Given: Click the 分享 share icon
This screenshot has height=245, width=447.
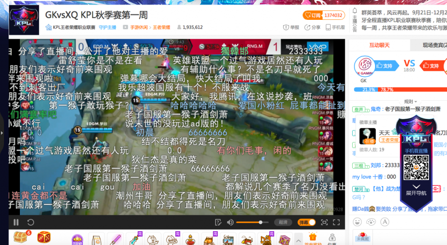Looking at the screenshot, I should coord(312,27).
